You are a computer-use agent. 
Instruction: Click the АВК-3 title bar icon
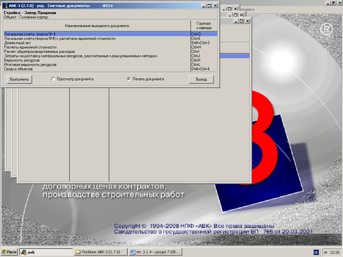pos(5,6)
